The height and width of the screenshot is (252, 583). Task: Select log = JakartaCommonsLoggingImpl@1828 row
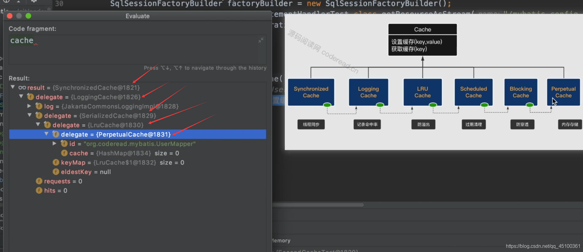point(138,106)
